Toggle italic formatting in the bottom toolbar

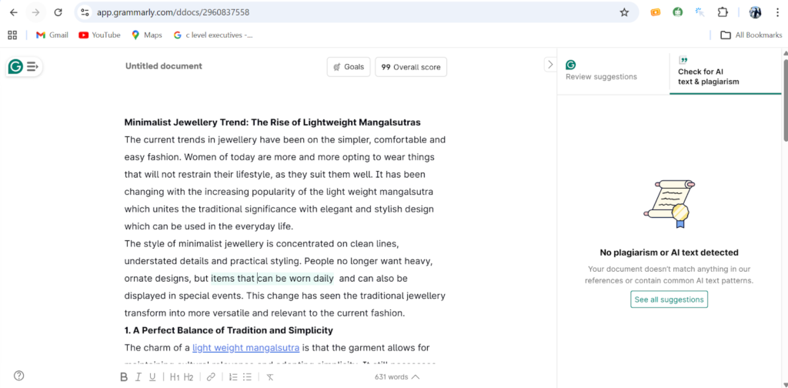(139, 376)
